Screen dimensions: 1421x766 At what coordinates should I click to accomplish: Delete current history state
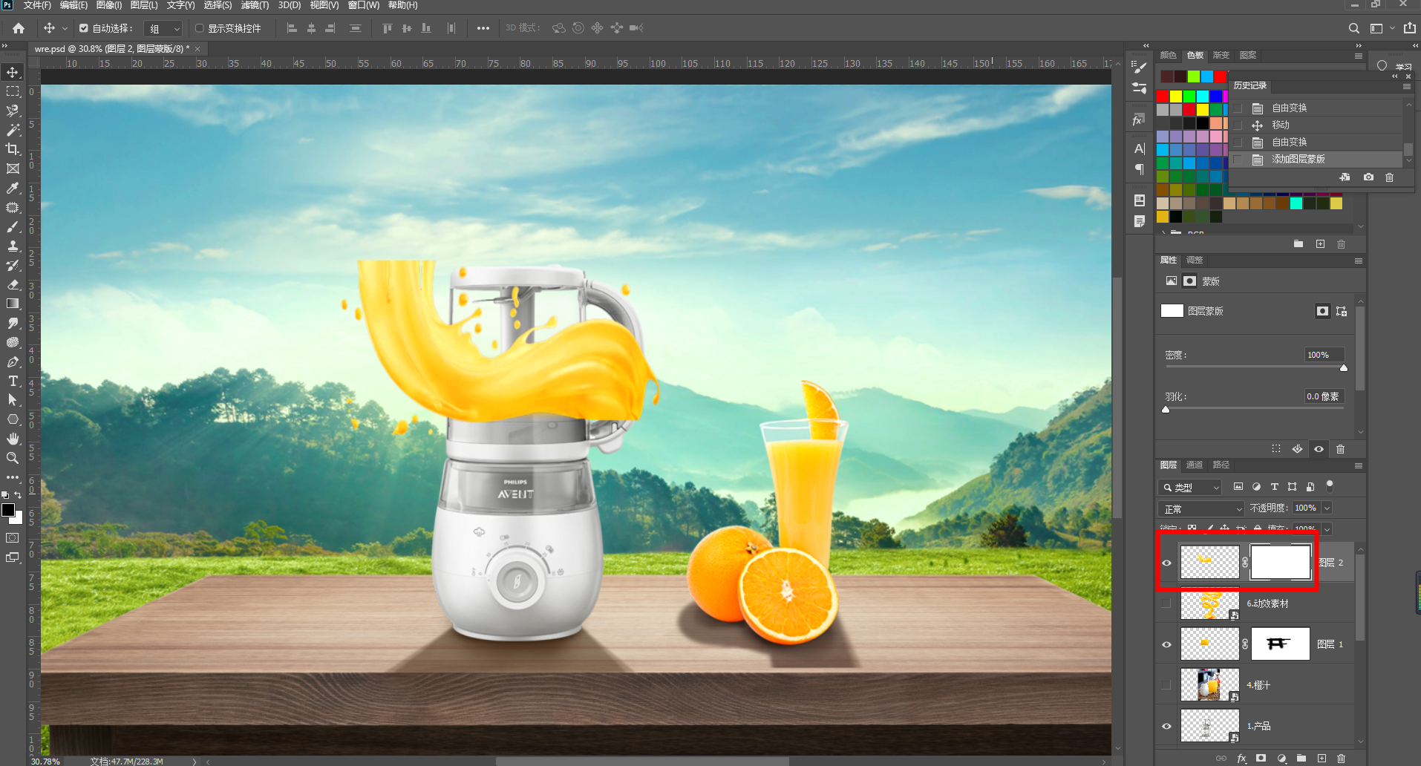point(1390,177)
